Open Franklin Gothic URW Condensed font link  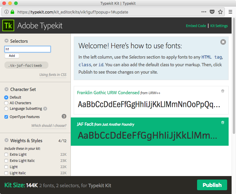tap(108, 93)
